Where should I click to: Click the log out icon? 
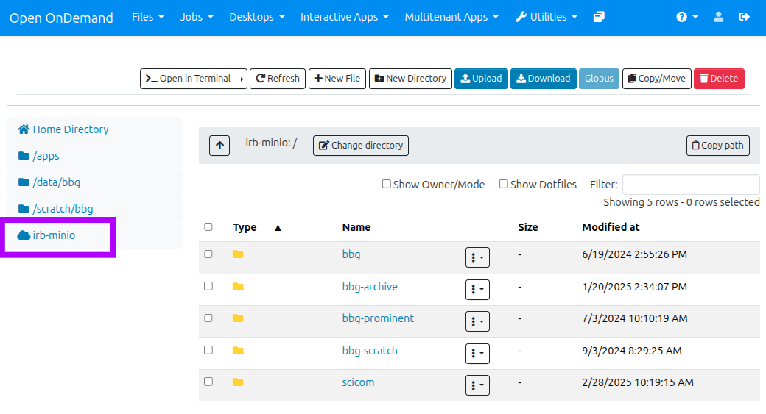click(744, 17)
